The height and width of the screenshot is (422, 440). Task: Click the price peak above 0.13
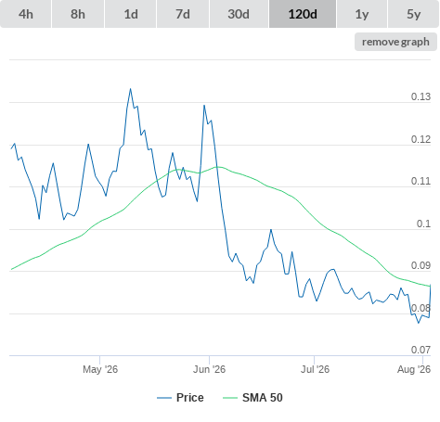[130, 89]
